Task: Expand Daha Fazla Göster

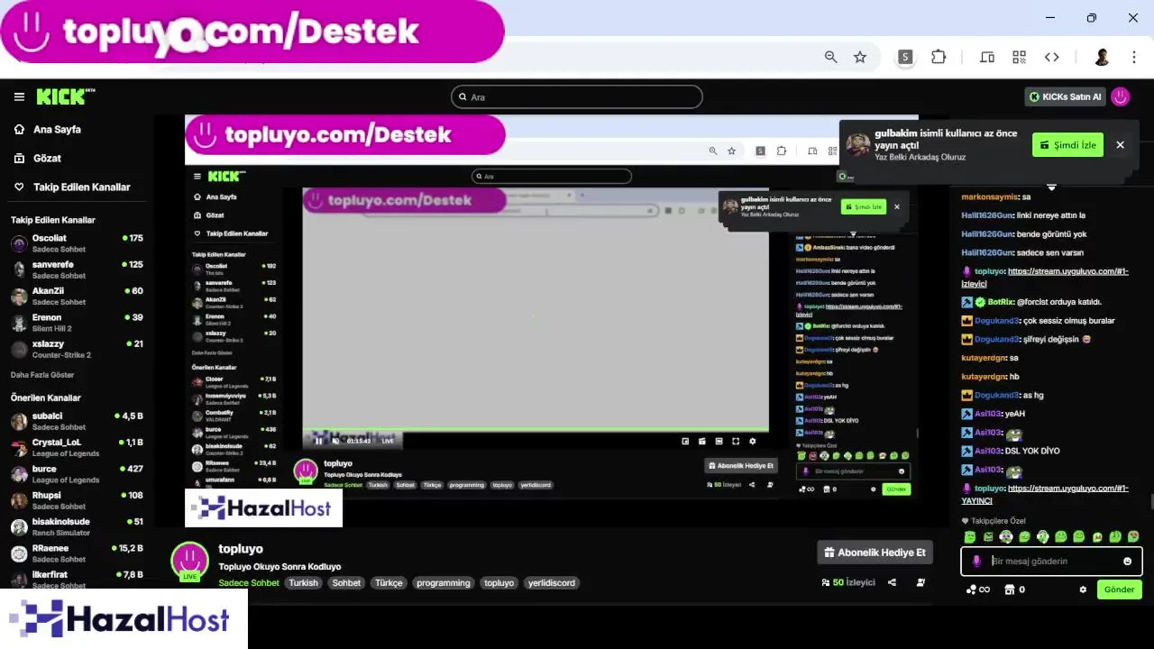Action: pos(42,375)
